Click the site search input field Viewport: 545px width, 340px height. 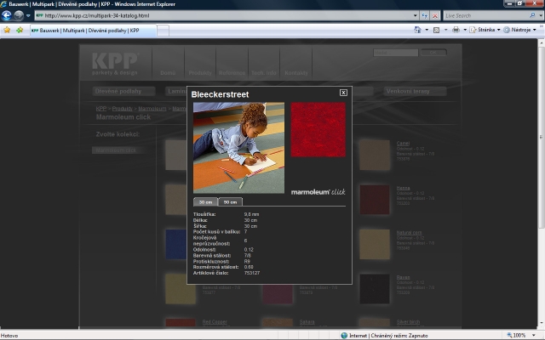pyautogui.click(x=395, y=53)
